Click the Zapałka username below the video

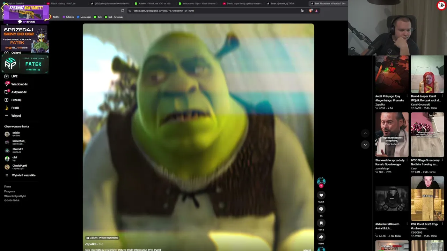(90, 244)
